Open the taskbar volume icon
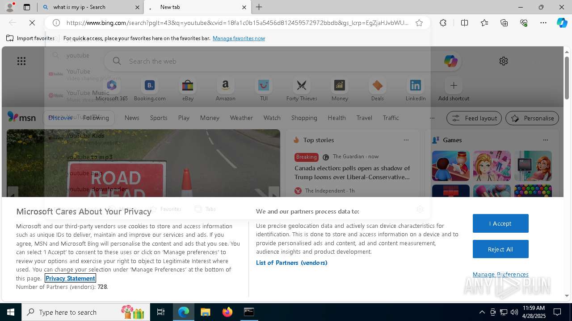Image resolution: width=572 pixels, height=321 pixels. (514, 312)
